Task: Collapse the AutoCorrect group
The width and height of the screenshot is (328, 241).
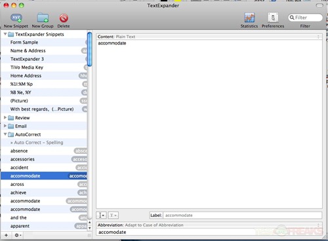Action: click(5, 134)
